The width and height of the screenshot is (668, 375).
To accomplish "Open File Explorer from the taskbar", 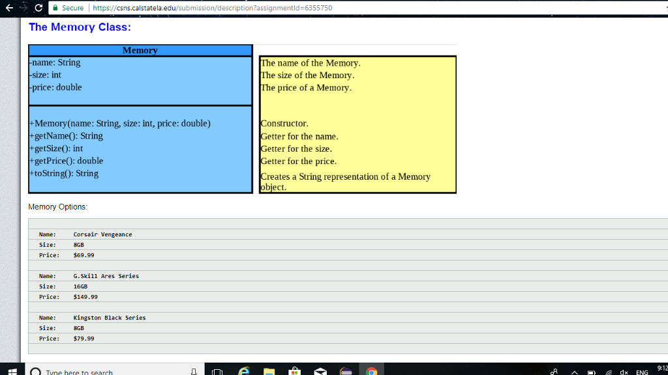I will [x=269, y=371].
